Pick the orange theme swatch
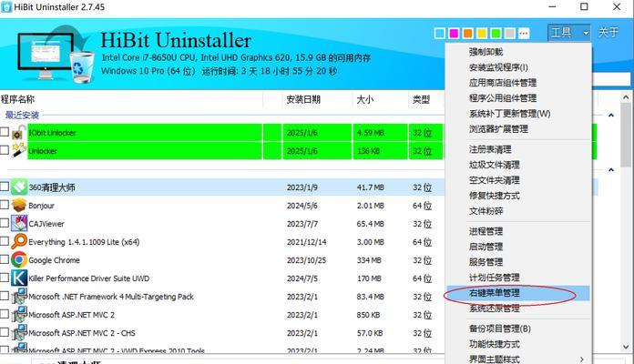This screenshot has width=634, height=364. tap(468, 33)
